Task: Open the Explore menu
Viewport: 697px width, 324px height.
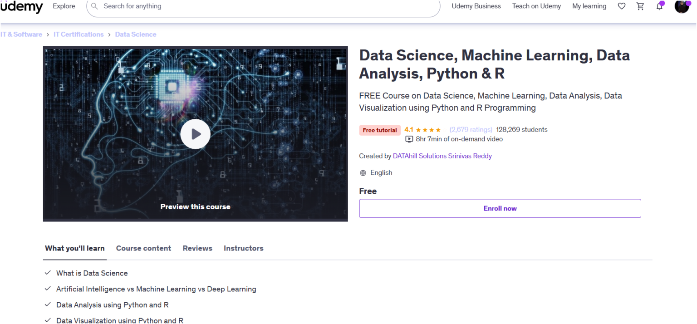Action: pos(64,6)
